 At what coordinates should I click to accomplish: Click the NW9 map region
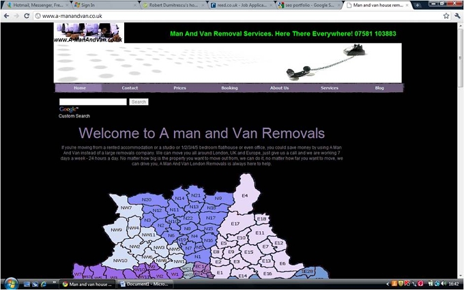click(x=116, y=230)
